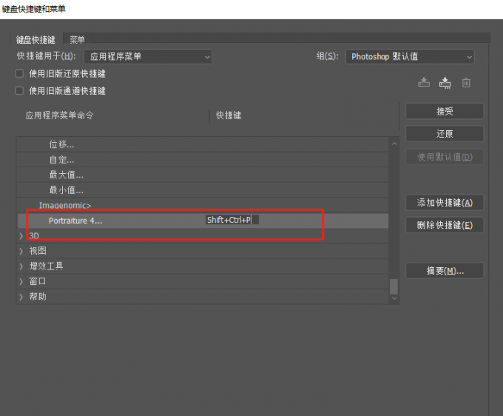The image size is (503, 416).
Task: Open the 组 Photoshop 默认值 dropdown
Action: click(410, 57)
